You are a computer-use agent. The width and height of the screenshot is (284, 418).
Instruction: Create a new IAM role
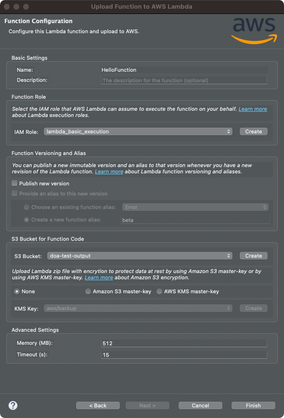[x=253, y=131]
